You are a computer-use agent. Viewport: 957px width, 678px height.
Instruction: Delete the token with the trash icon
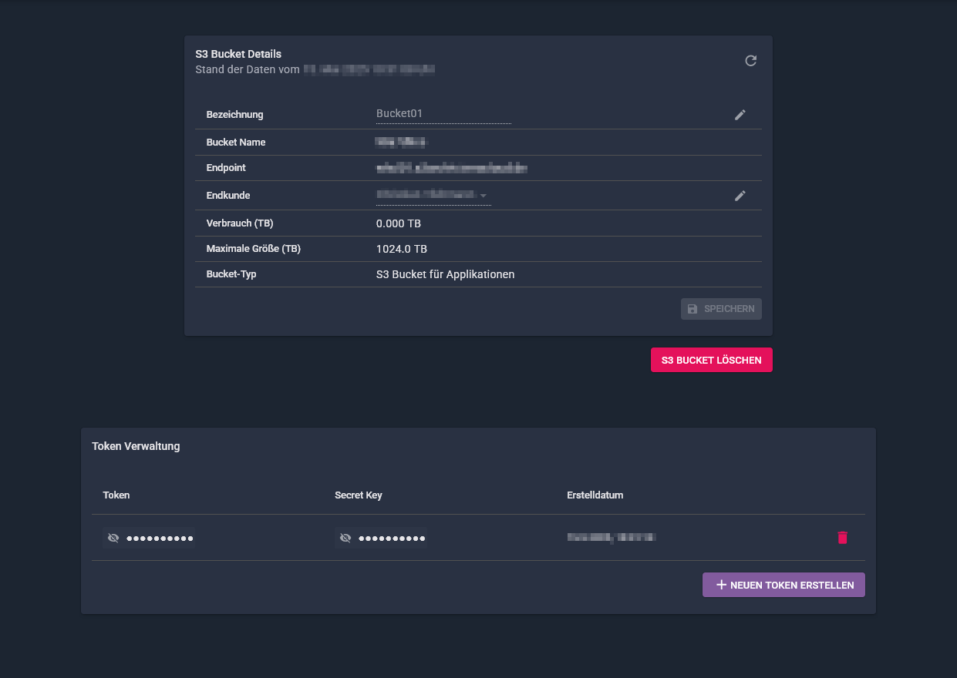(842, 538)
